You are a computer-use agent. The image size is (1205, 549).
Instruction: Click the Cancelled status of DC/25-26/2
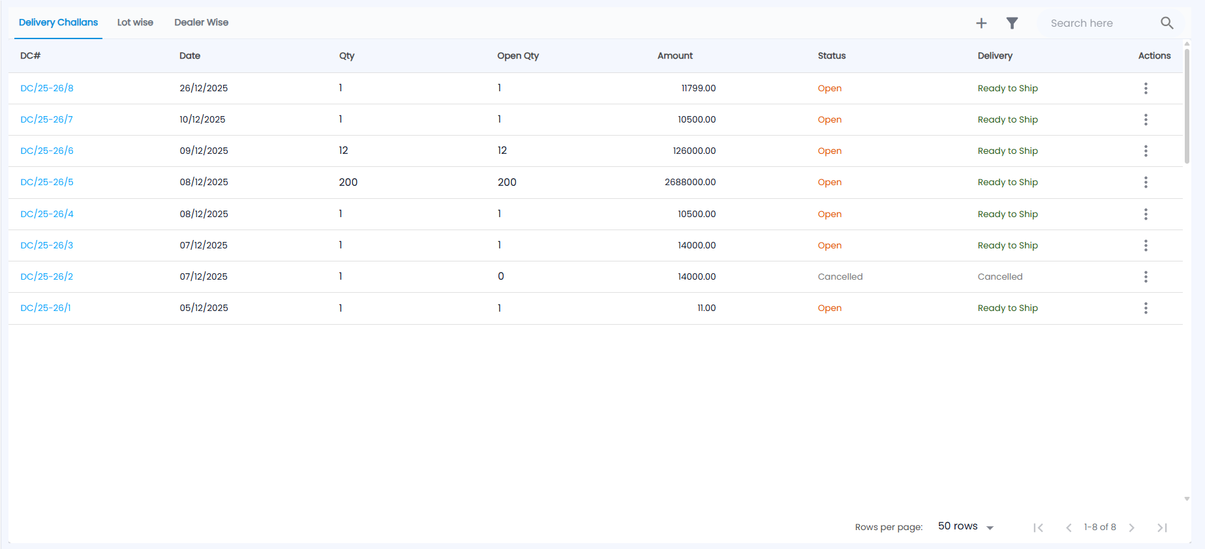click(x=840, y=276)
